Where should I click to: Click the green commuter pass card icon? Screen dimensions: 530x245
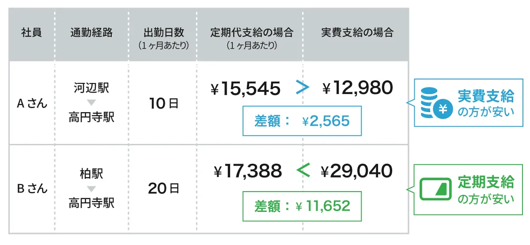click(x=435, y=190)
